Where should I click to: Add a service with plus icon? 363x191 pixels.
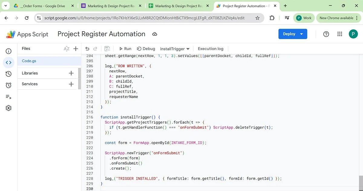(x=71, y=84)
